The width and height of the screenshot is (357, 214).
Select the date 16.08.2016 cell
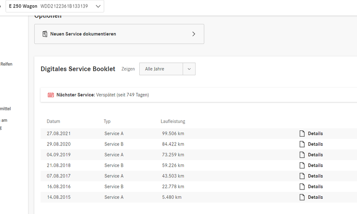(x=59, y=187)
